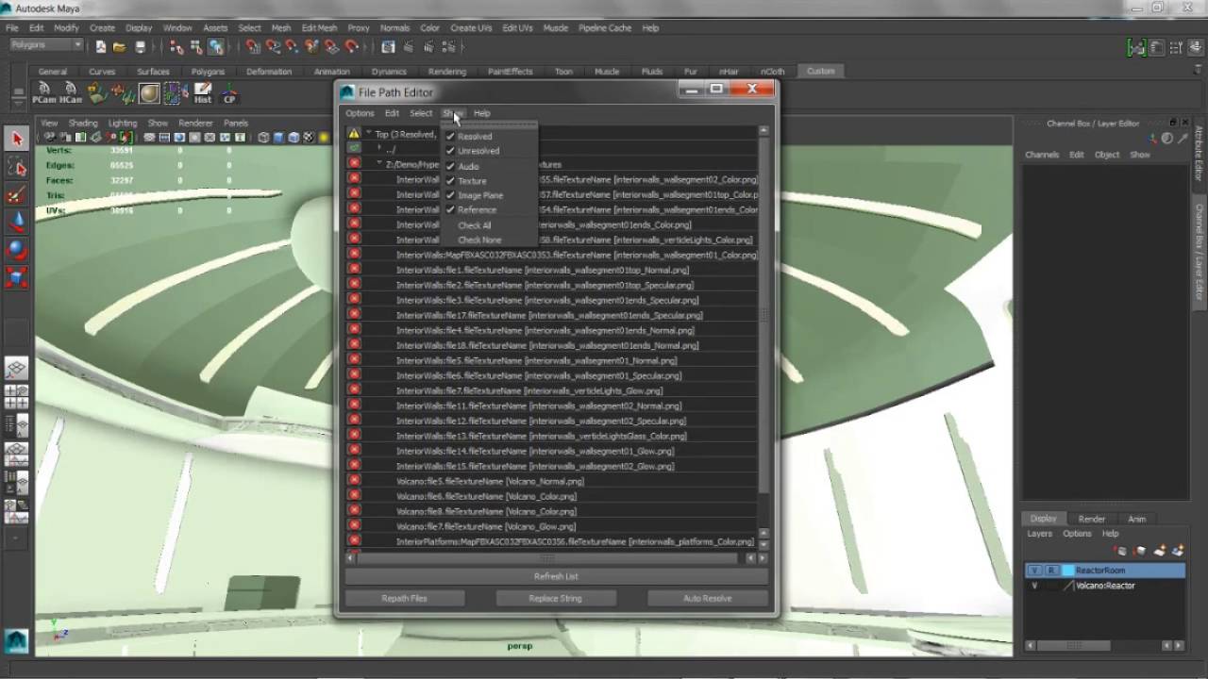Select the Move tool in toolbox
The height and width of the screenshot is (679, 1208).
16,222
